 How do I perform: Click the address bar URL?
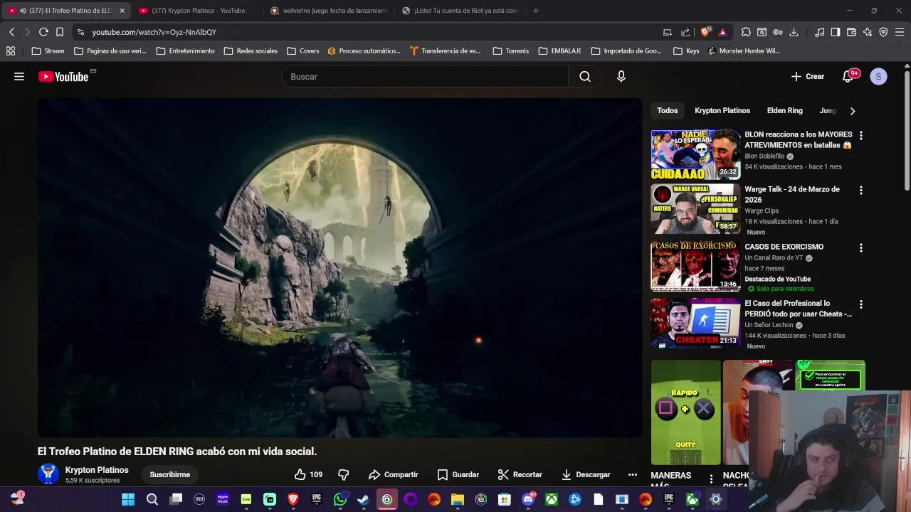click(154, 32)
